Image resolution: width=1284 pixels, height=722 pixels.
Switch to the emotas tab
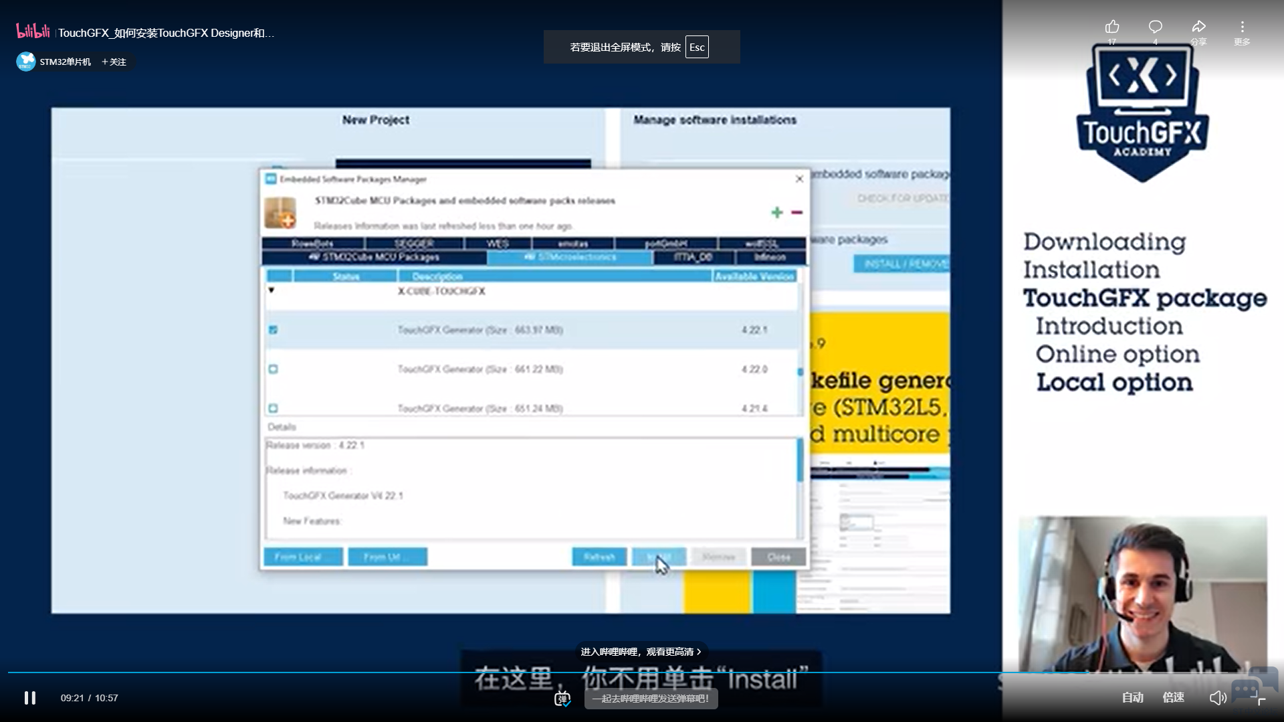point(573,244)
